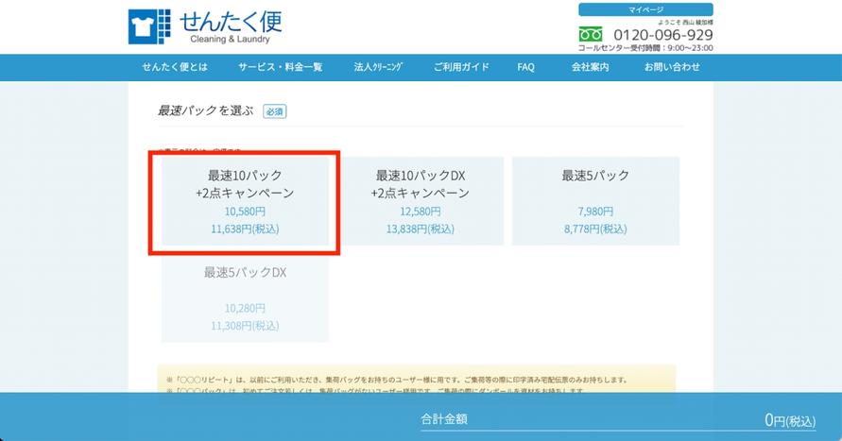Select 最速10パック +2点キャンペーン option

tap(245, 201)
